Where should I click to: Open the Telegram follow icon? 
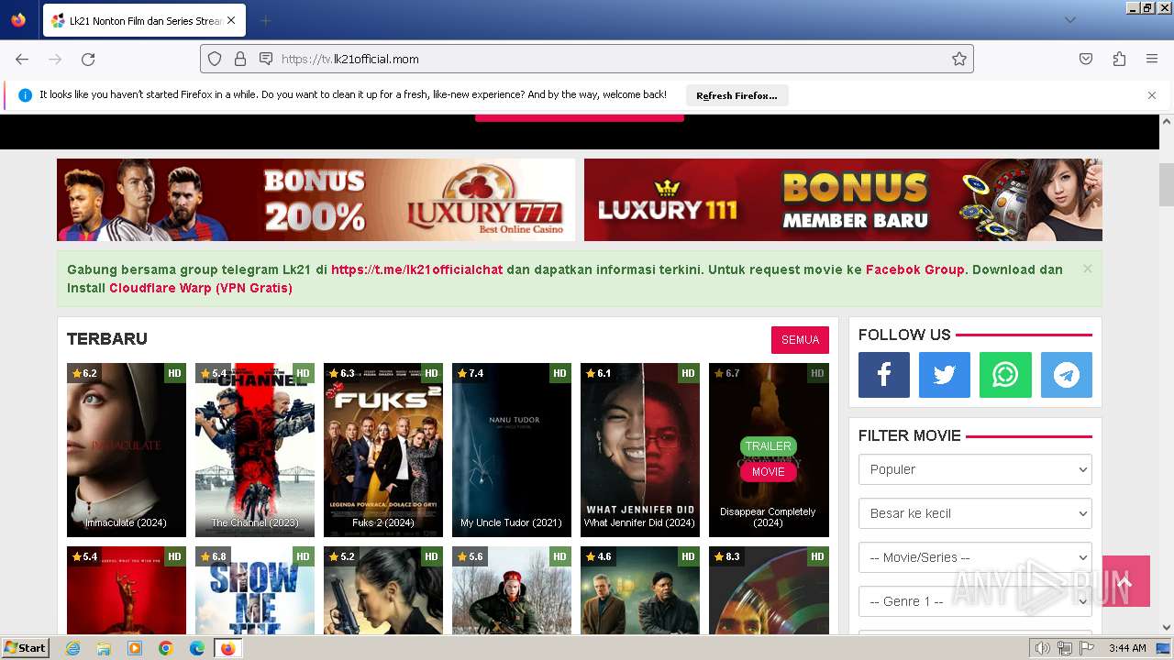[x=1067, y=375]
